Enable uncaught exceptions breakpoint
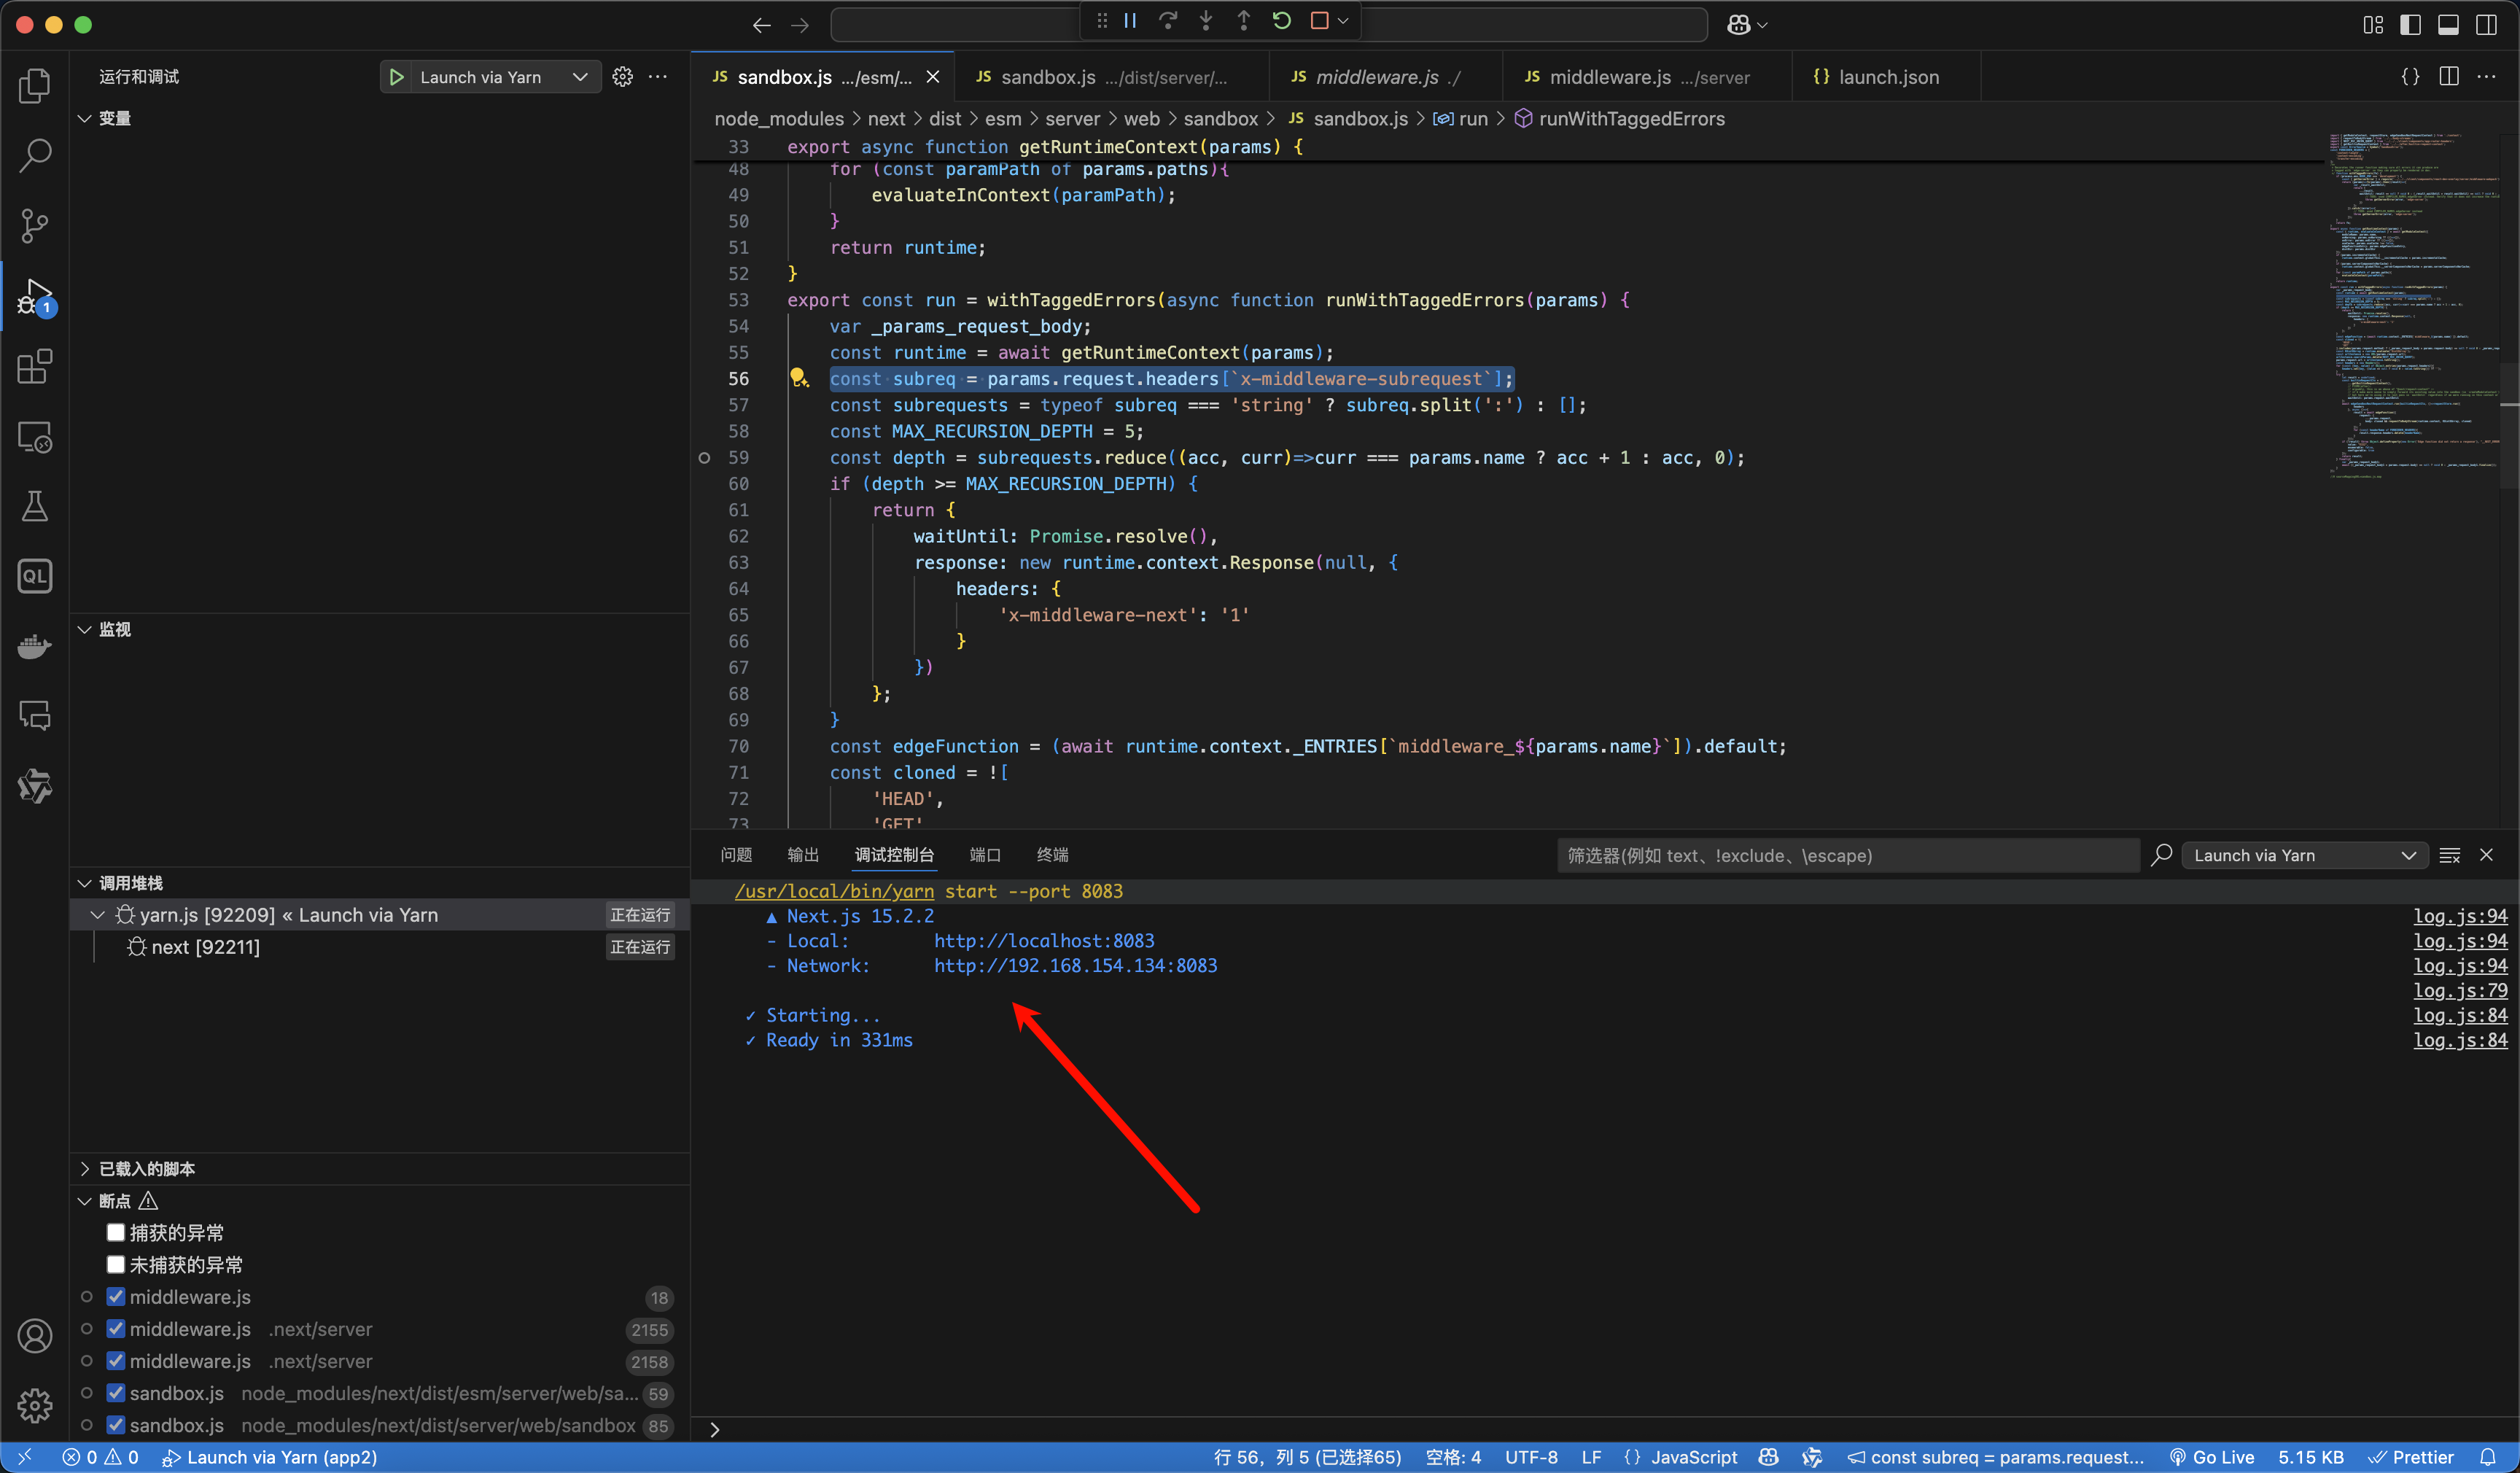Image resolution: width=2520 pixels, height=1473 pixels. tap(116, 1265)
